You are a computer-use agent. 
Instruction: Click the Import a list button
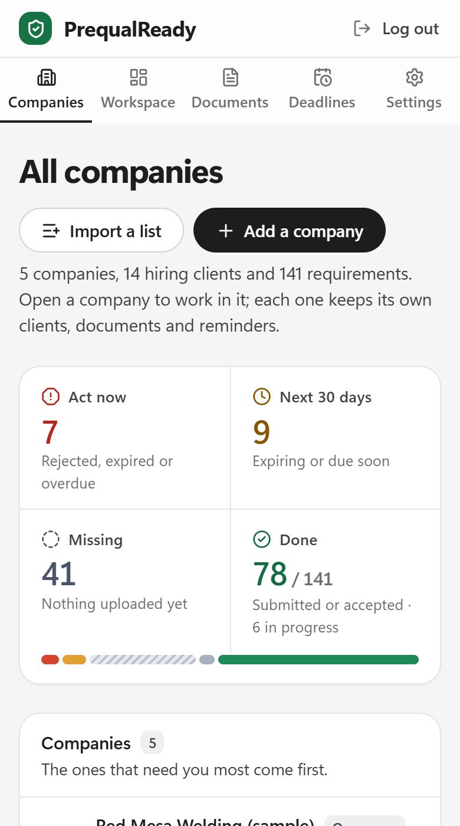[x=101, y=230]
